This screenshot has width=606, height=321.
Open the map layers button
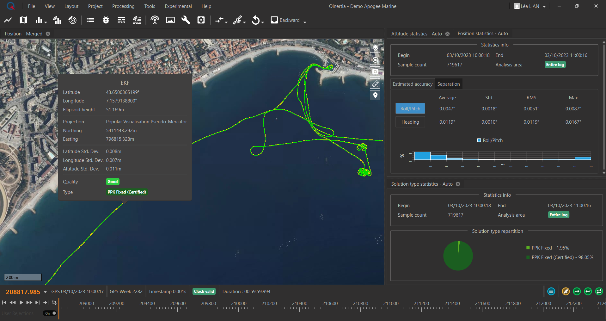click(375, 48)
